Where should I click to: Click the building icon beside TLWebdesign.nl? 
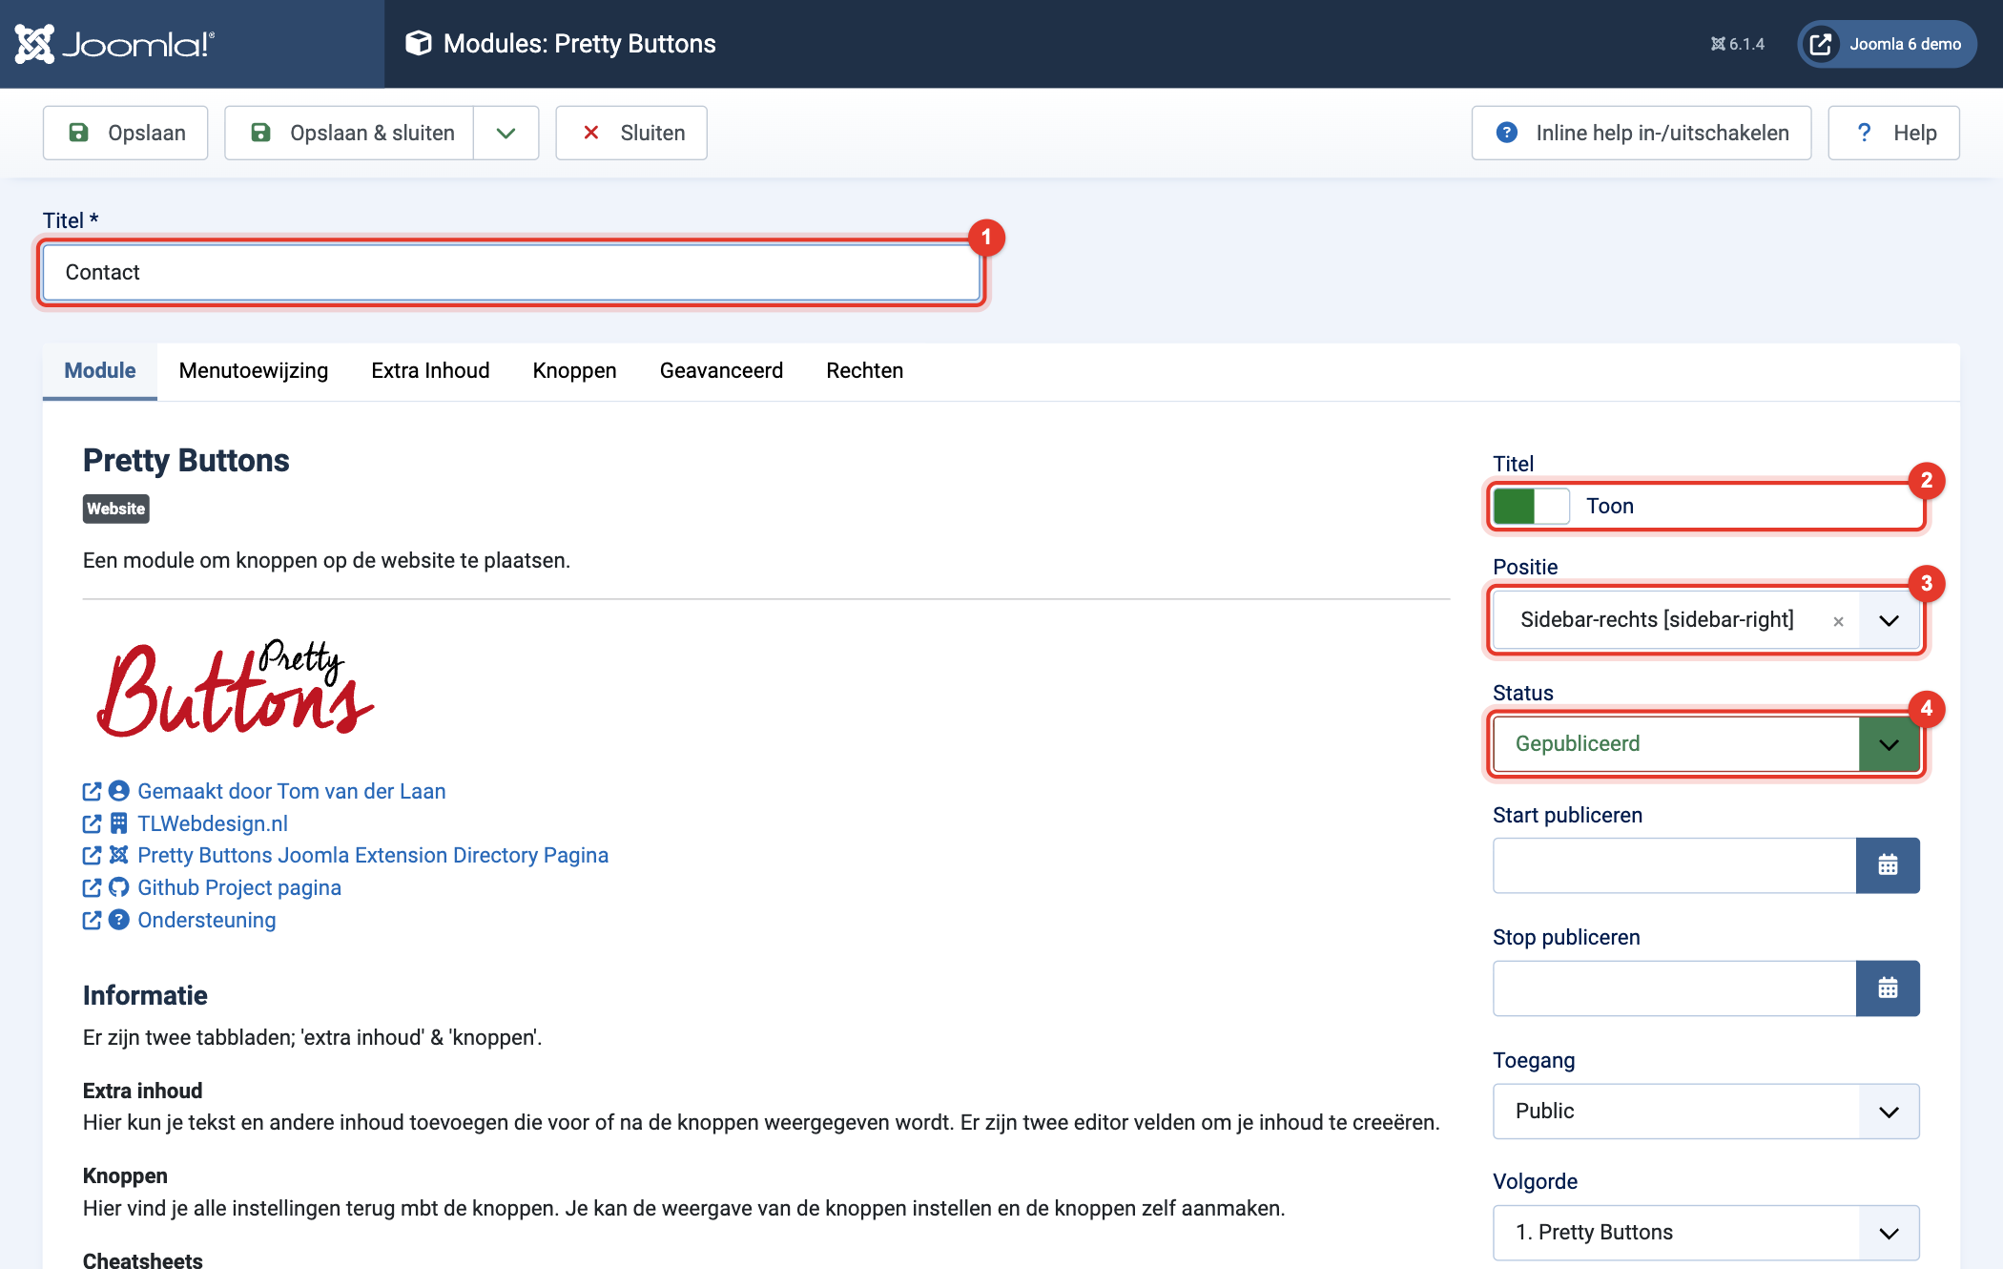point(118,823)
